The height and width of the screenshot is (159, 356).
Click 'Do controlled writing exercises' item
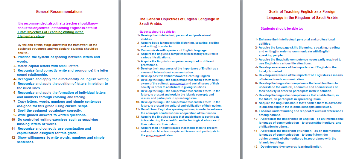[x=57, y=122]
